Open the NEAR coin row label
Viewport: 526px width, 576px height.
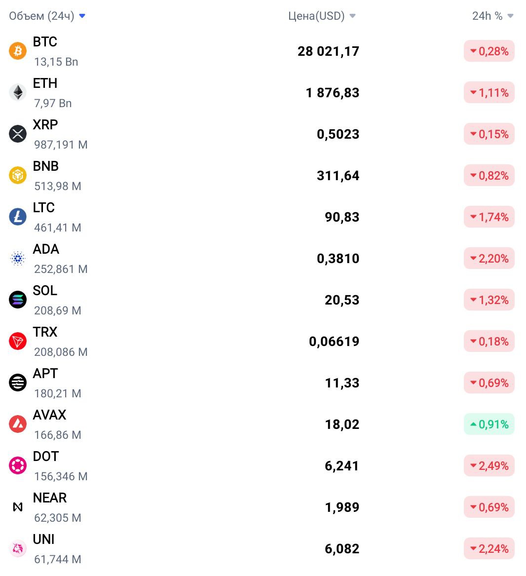pyautogui.click(x=50, y=498)
